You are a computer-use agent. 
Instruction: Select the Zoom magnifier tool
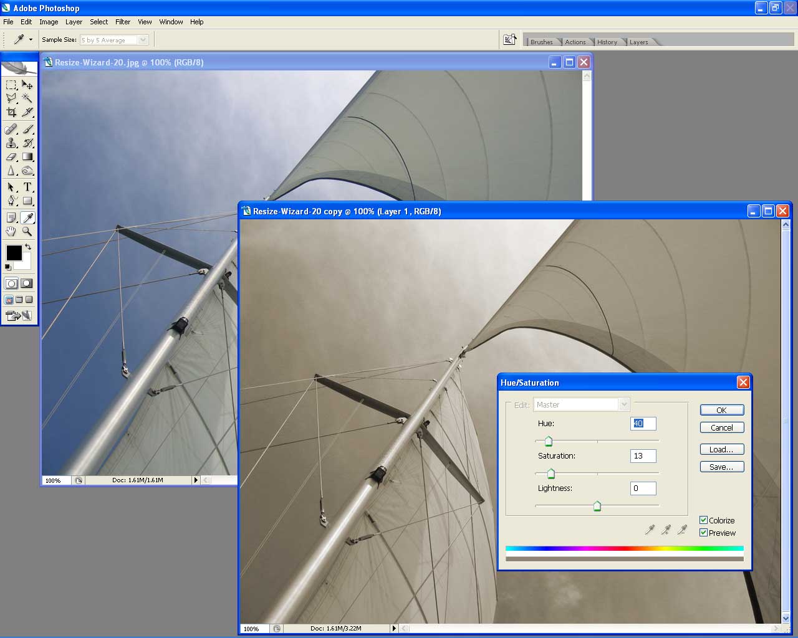click(x=27, y=231)
